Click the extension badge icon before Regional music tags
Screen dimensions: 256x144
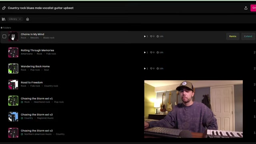22,118
